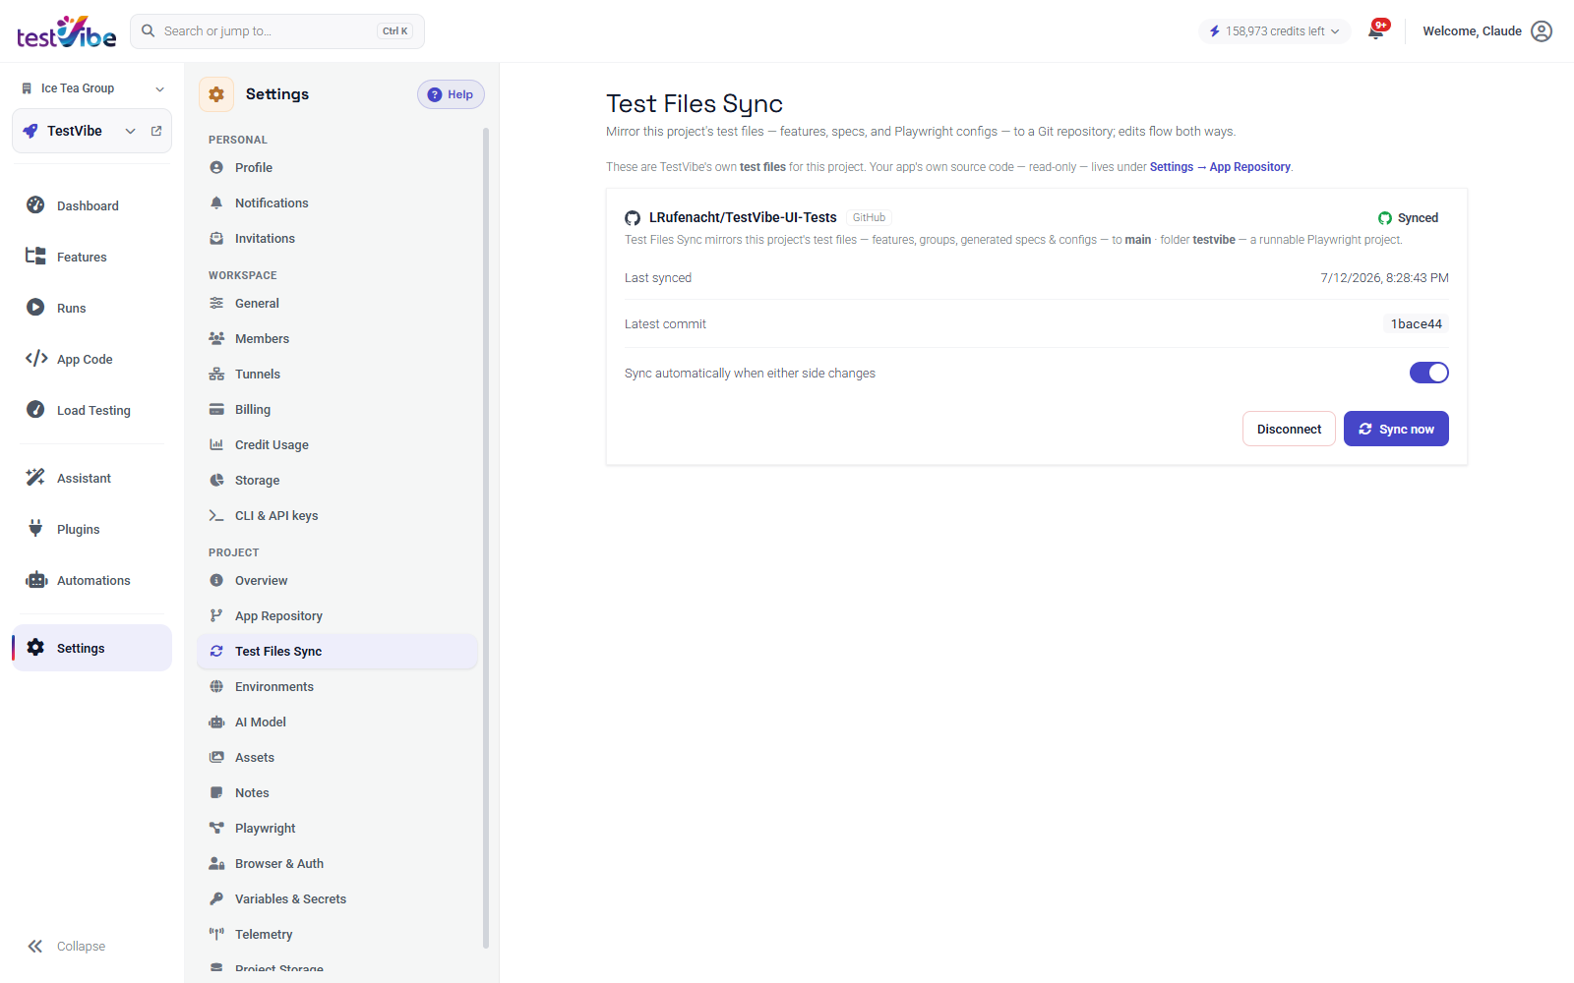Open Playwright settings
Screen dimensions: 1574x983
(x=337, y=829)
